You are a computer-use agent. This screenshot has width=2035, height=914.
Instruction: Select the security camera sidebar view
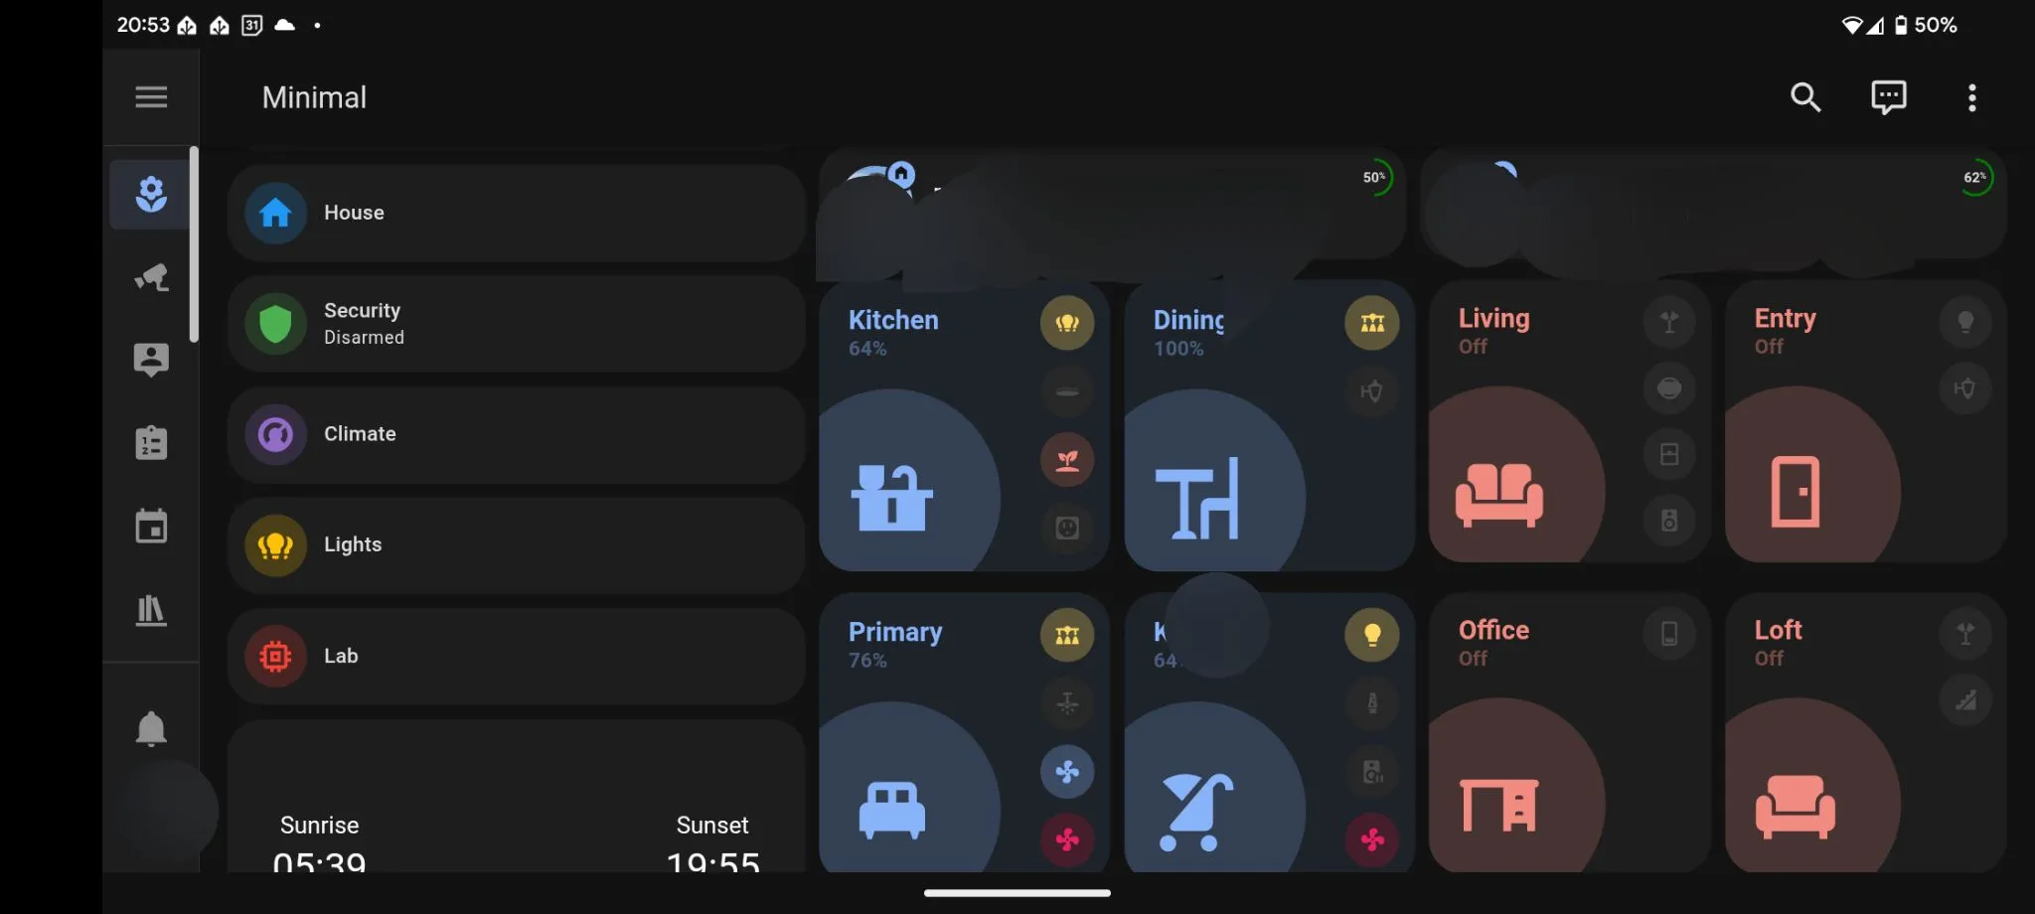click(x=151, y=277)
